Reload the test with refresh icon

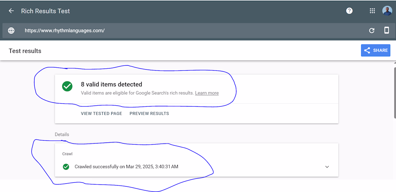(x=372, y=31)
